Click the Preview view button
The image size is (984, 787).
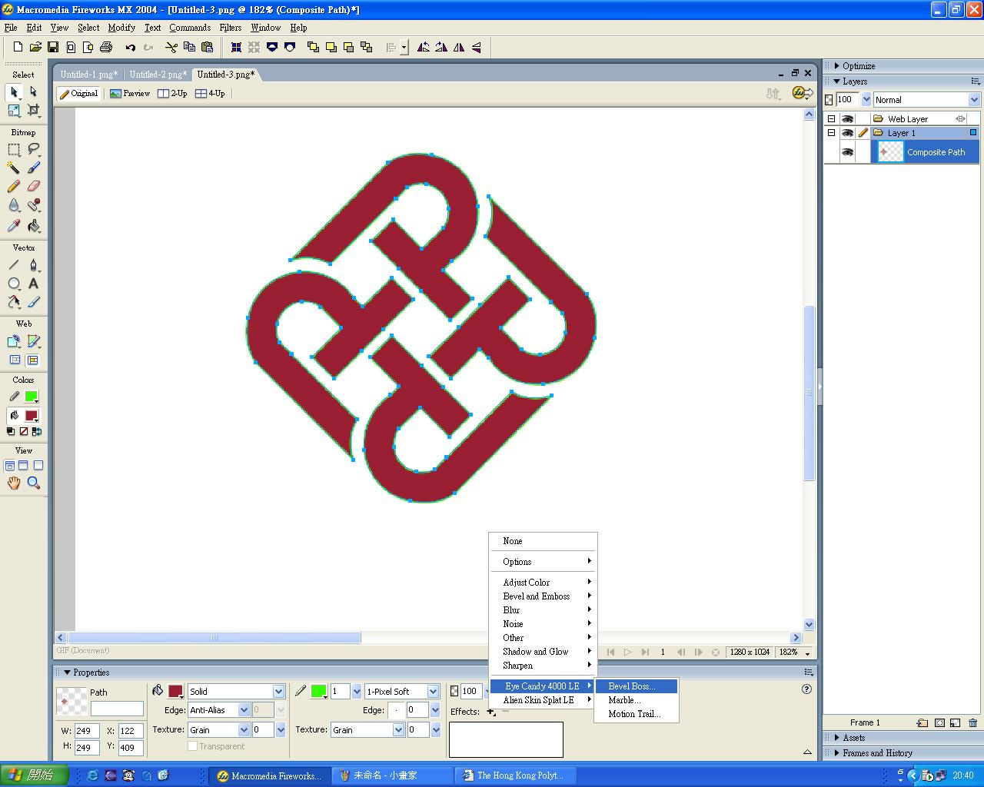tap(130, 94)
